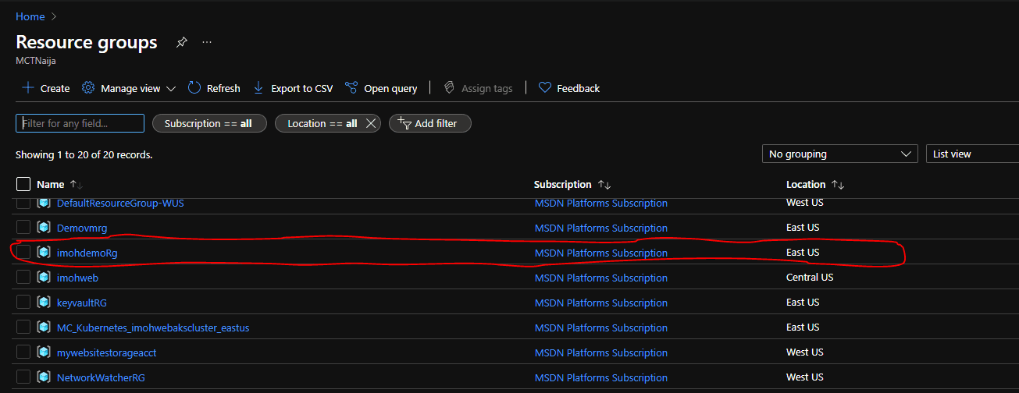This screenshot has height=393, width=1019.
Task: Check the Demovmrg row checkbox
Action: pyautogui.click(x=23, y=227)
